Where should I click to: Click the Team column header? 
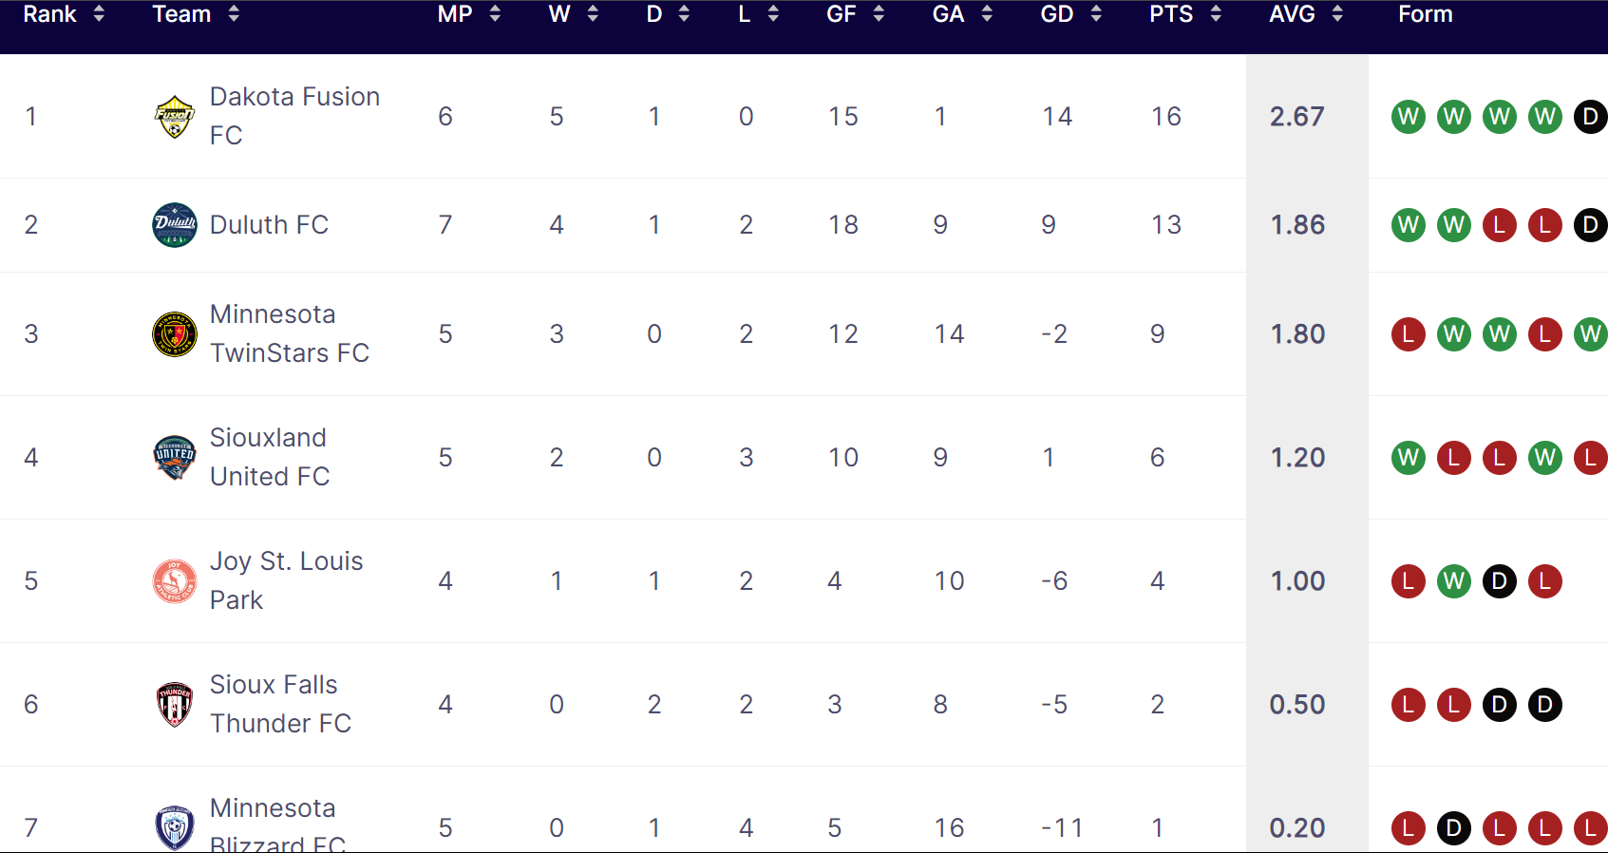[181, 14]
